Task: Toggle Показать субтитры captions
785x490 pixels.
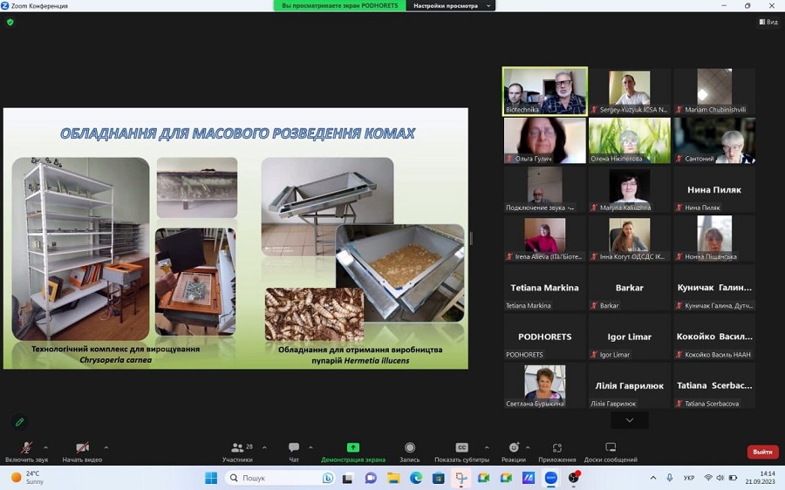Action: [x=461, y=450]
